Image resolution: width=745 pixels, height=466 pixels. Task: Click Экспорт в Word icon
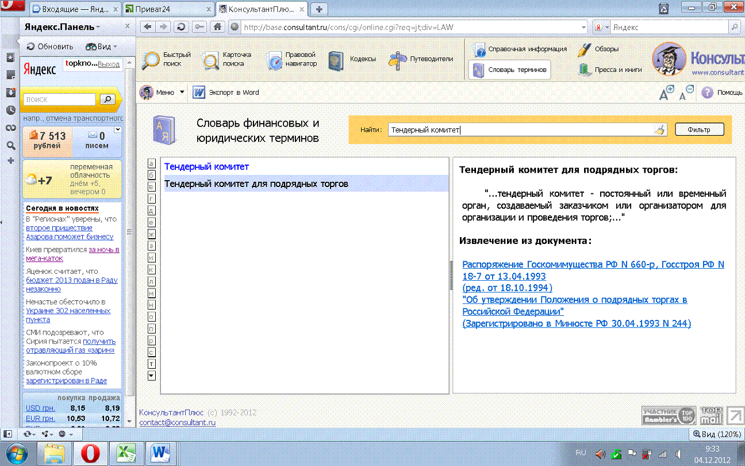click(199, 92)
